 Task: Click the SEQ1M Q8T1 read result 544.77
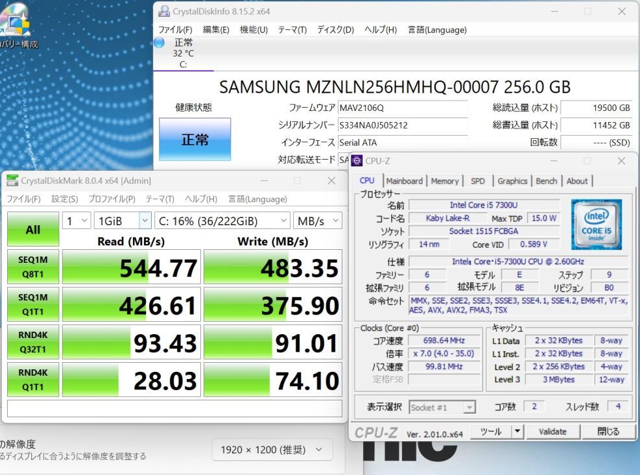132,267
